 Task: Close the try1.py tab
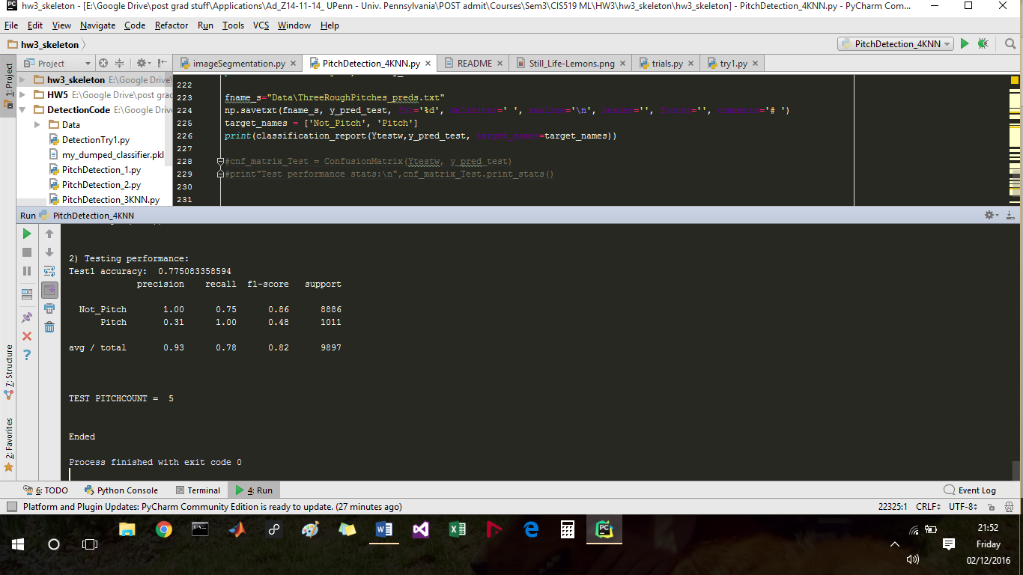pos(756,64)
